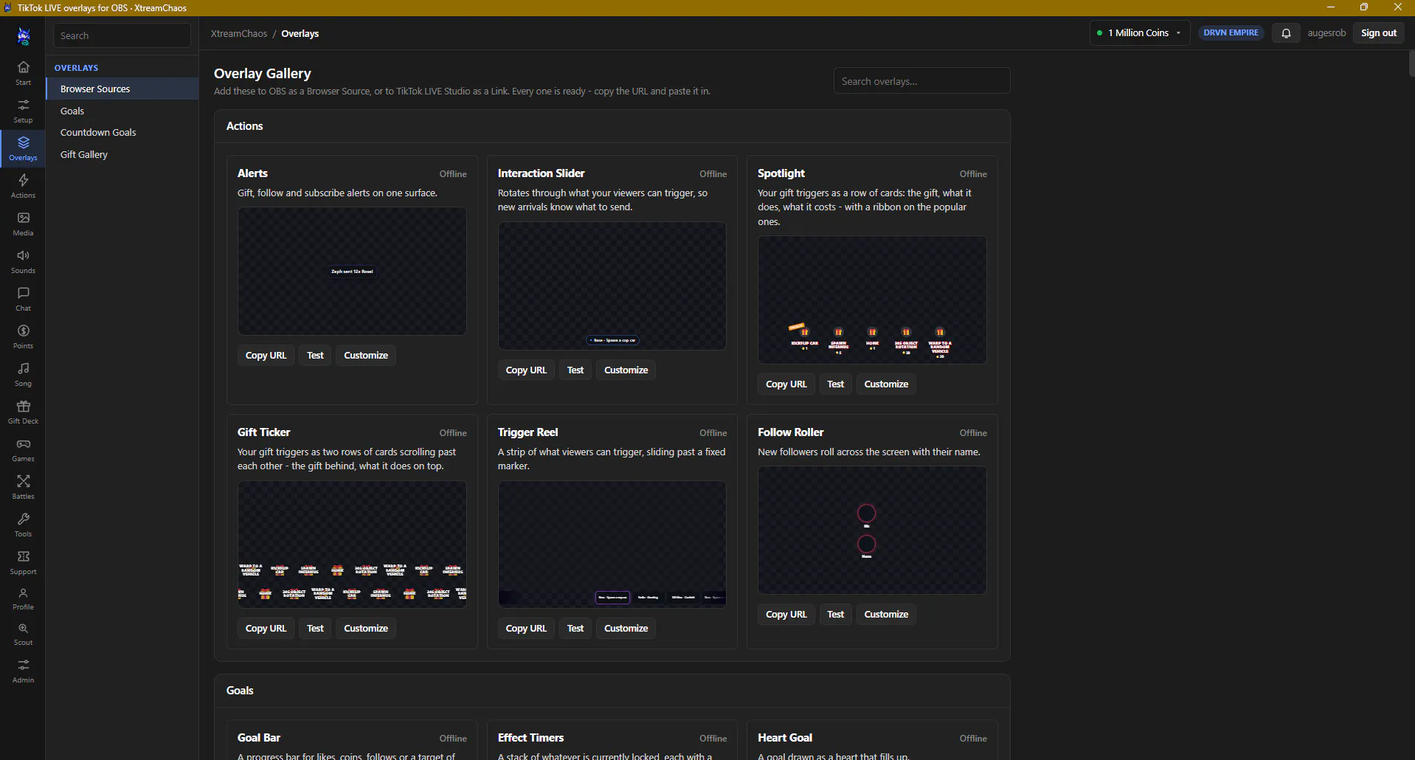This screenshot has width=1415, height=760.
Task: Click the Sign out button
Action: click(x=1379, y=33)
